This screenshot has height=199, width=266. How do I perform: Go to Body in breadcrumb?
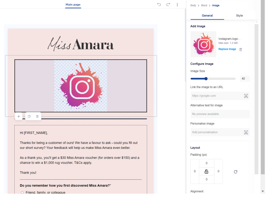coord(193,5)
